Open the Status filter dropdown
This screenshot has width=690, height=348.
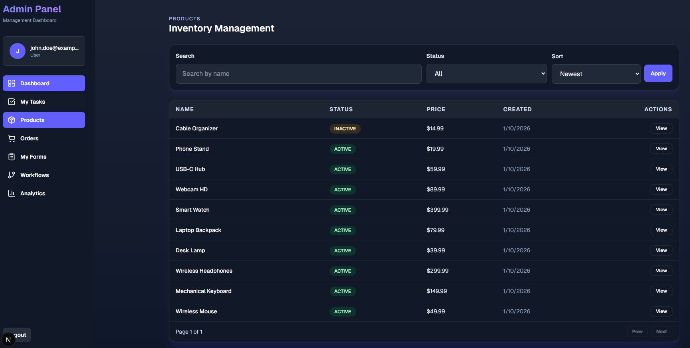486,74
